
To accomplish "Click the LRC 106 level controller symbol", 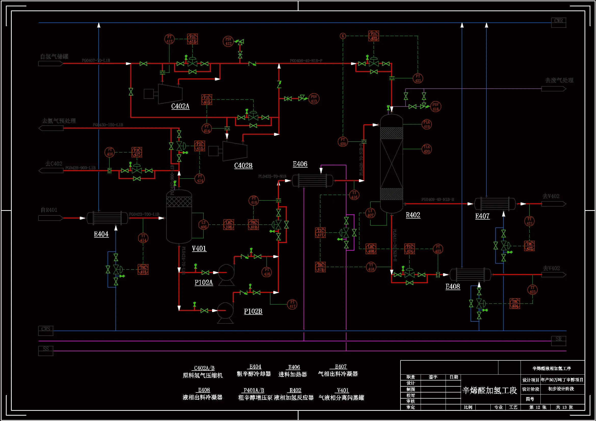I will point(229,225).
